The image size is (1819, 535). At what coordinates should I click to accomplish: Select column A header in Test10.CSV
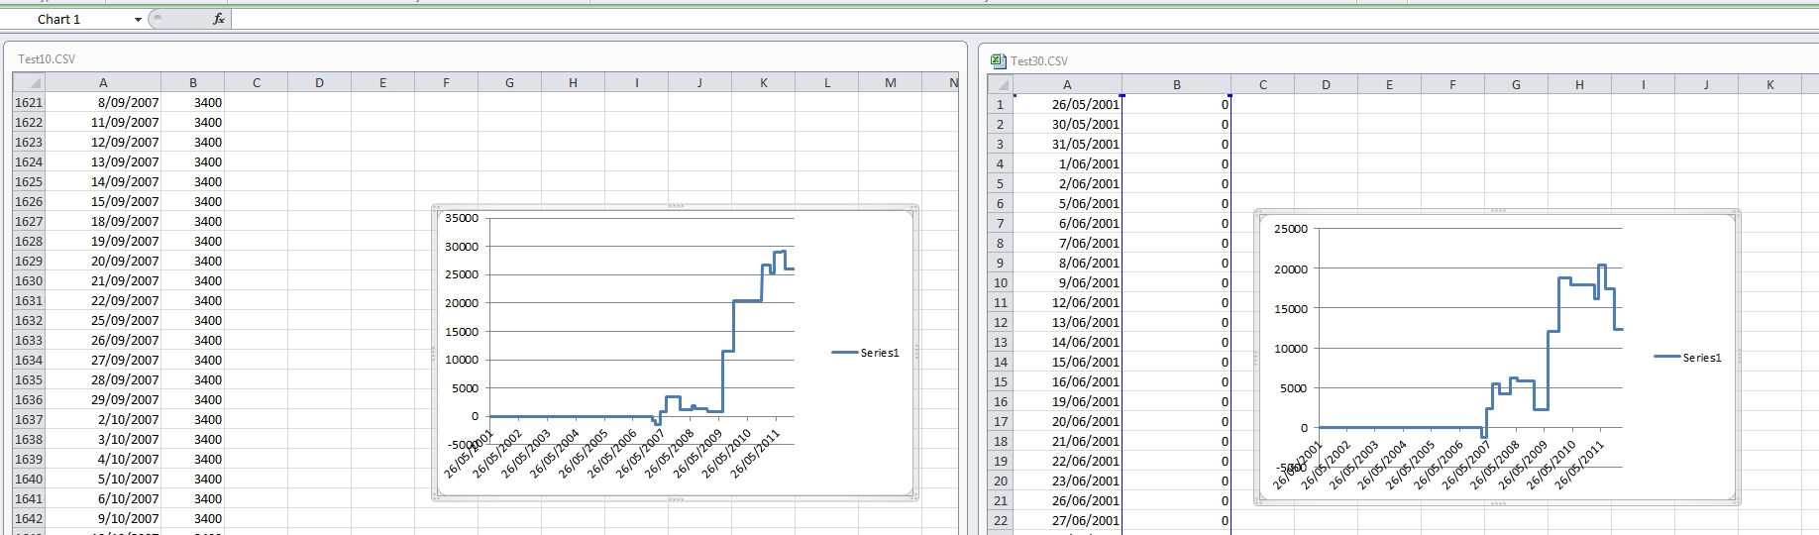[x=103, y=82]
